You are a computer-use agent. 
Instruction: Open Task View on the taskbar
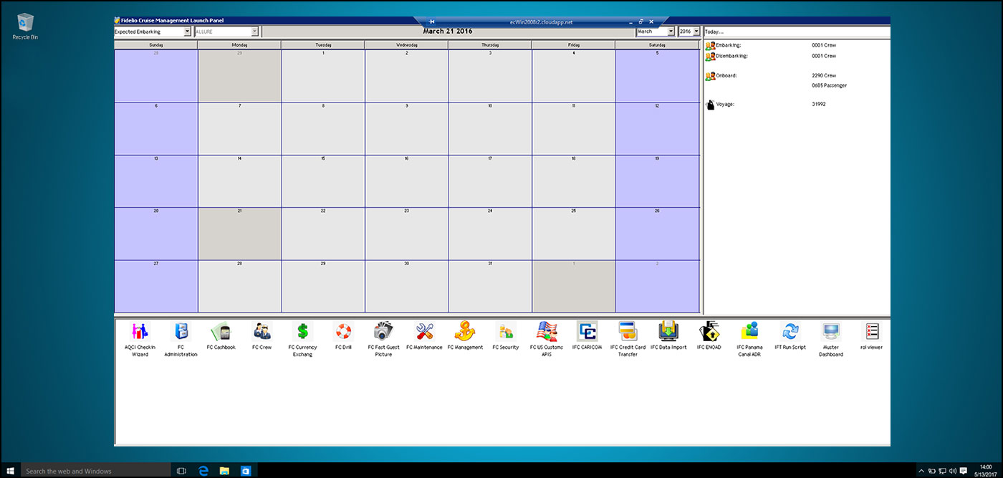pyautogui.click(x=181, y=471)
